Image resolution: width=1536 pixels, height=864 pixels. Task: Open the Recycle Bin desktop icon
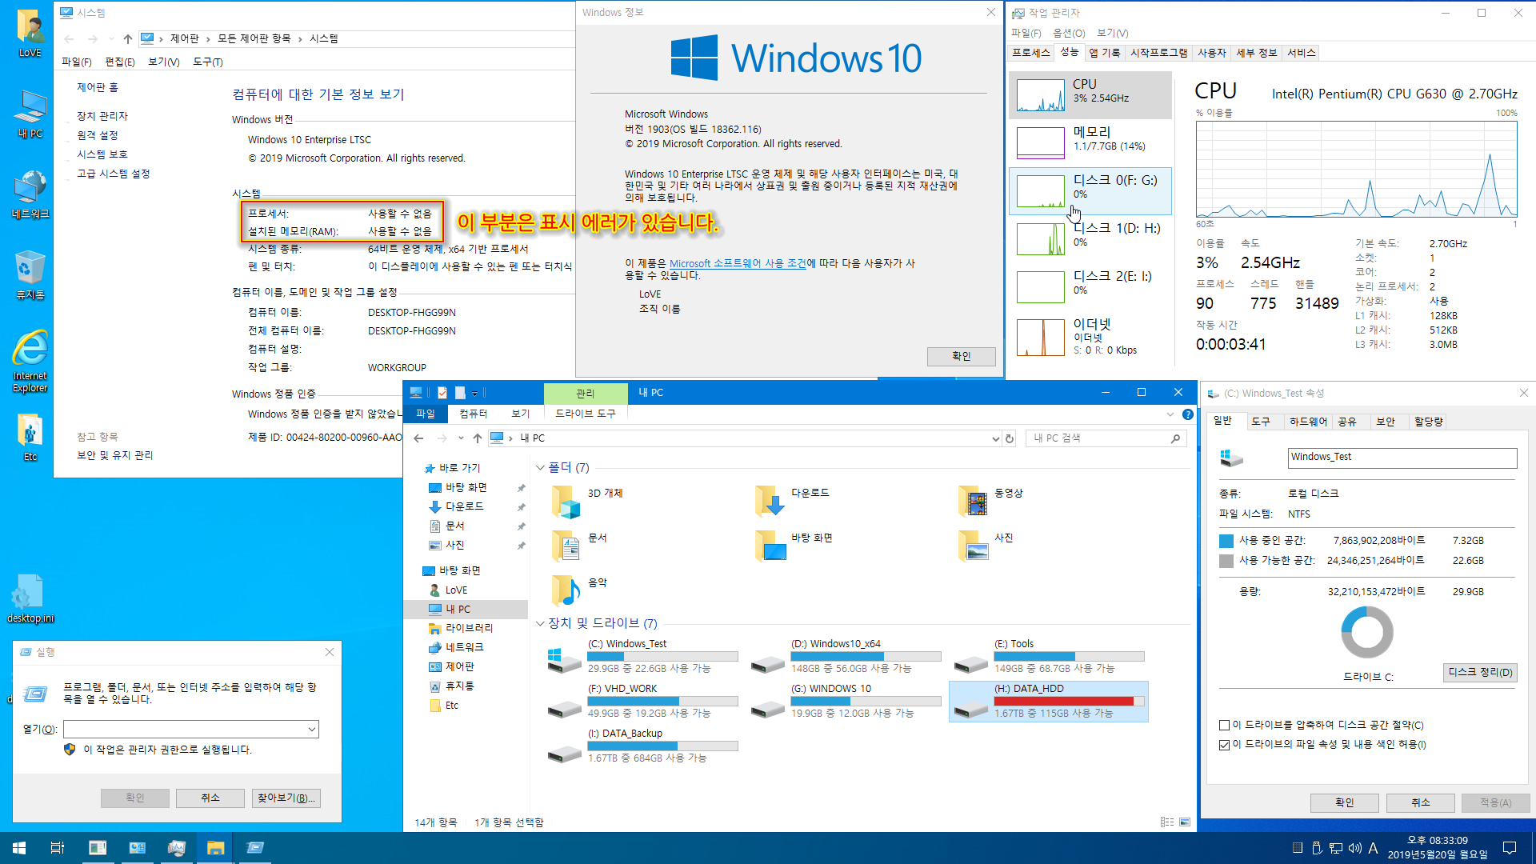coord(30,270)
